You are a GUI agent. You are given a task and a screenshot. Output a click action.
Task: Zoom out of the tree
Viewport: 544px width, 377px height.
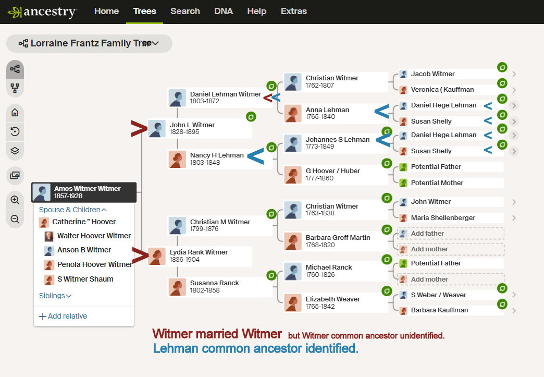coord(15,219)
